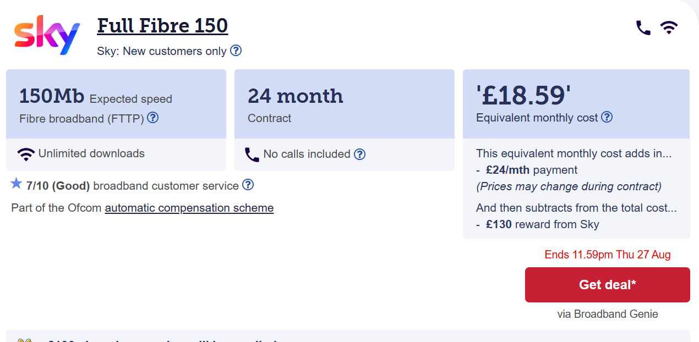Open help icon beside Equivalent monthly cost
Screen dimensions: 699x342
click(x=607, y=117)
